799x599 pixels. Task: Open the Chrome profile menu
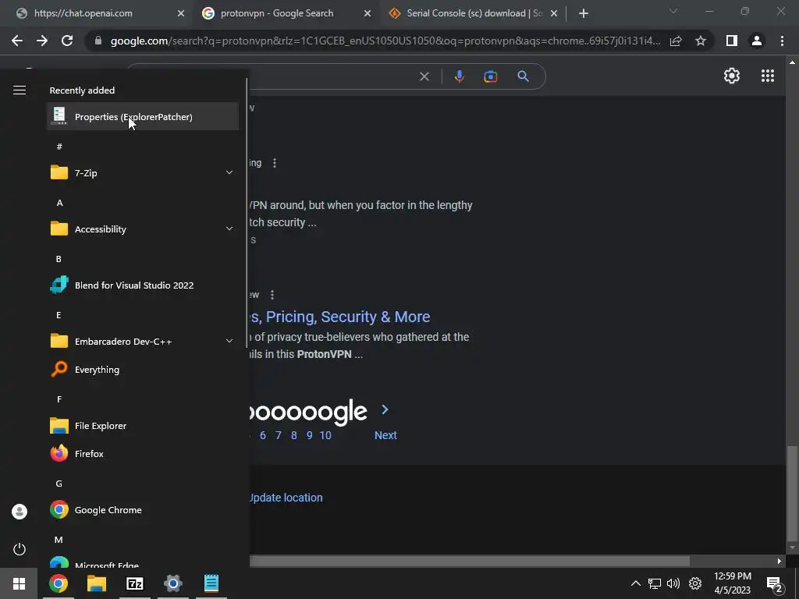tap(757, 41)
